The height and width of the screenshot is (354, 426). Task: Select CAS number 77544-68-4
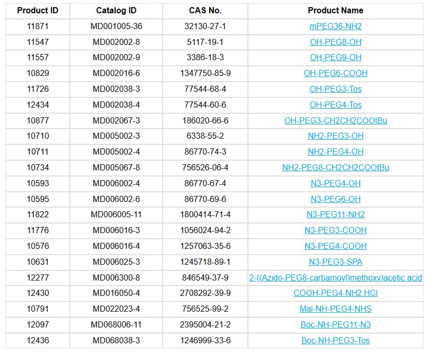205,89
